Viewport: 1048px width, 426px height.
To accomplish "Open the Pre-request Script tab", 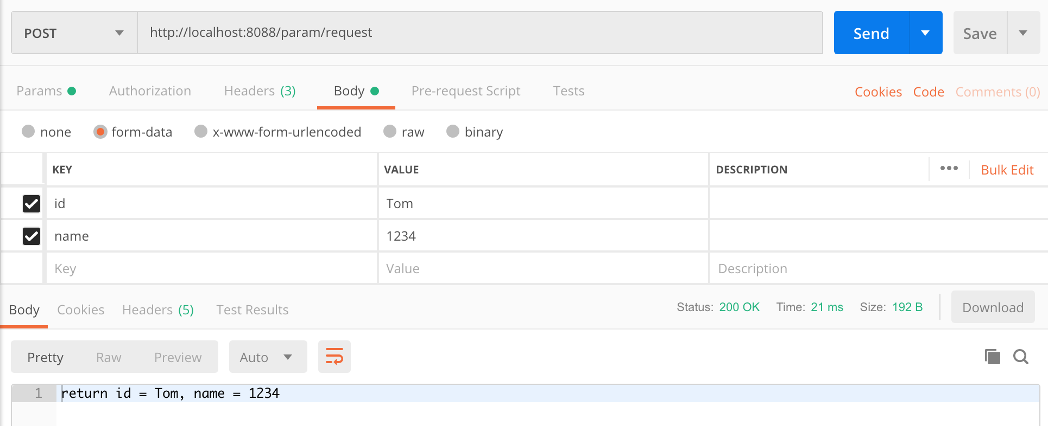I will tap(466, 91).
